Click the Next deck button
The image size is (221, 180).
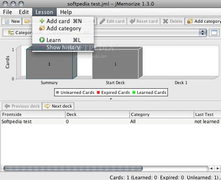coord(58,106)
